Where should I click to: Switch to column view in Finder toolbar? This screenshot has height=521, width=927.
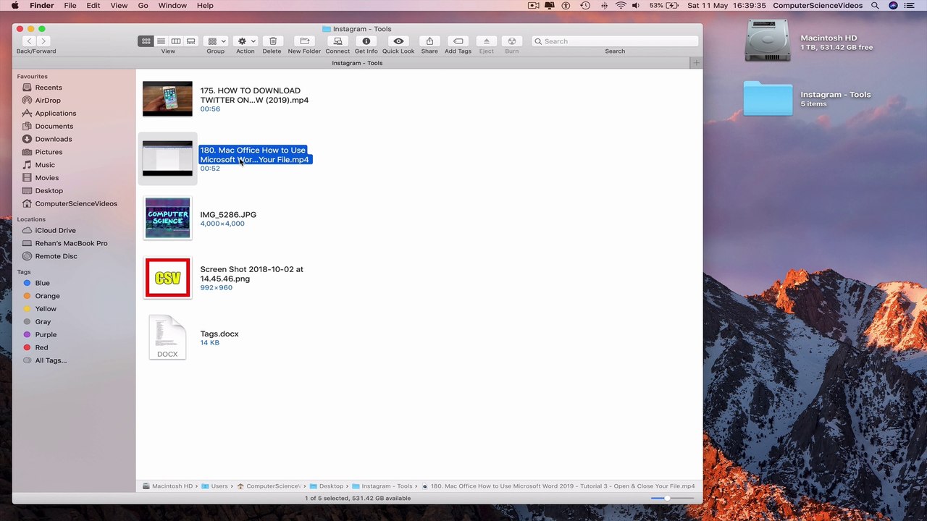click(x=176, y=41)
